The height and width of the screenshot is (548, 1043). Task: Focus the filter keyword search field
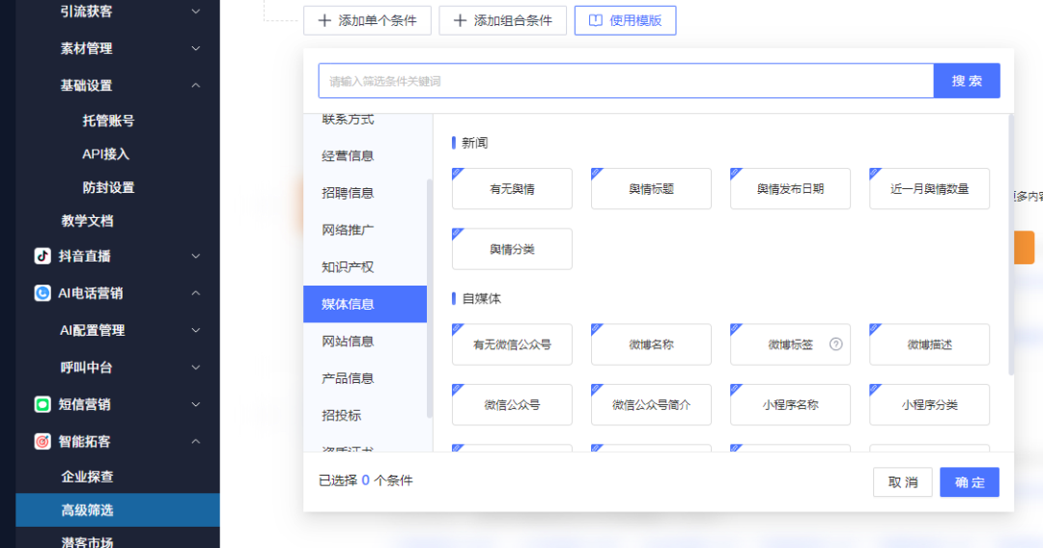[x=626, y=81]
